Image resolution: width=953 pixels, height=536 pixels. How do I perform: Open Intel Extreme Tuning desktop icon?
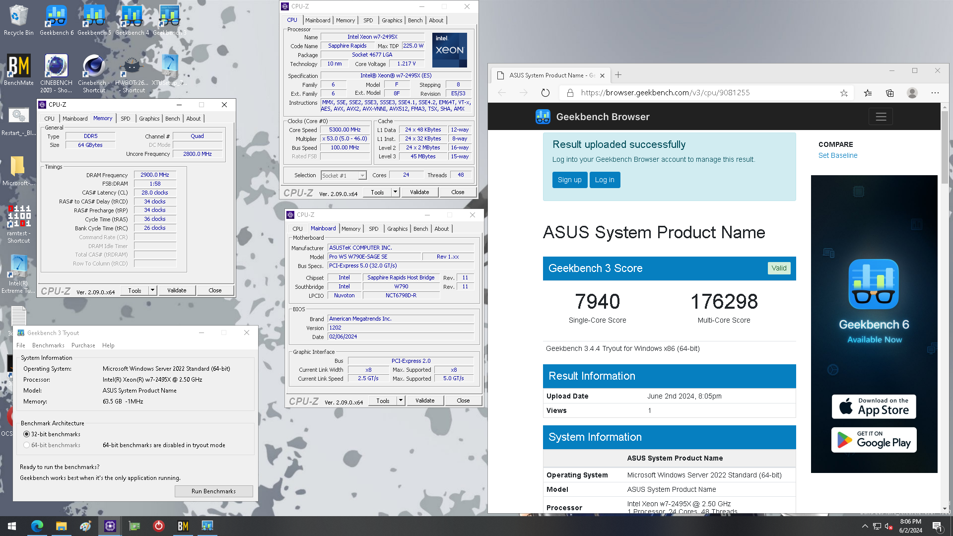[x=19, y=274]
